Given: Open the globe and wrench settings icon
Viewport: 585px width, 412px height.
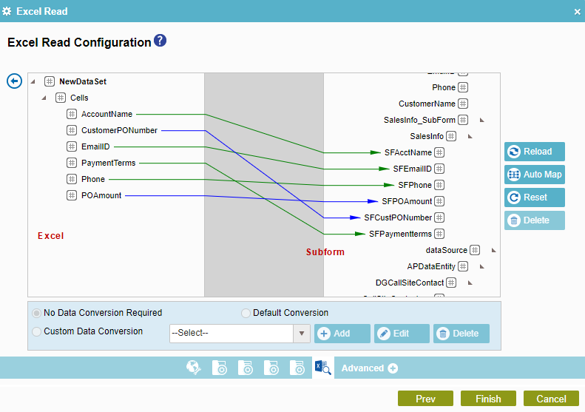Looking at the screenshot, I should tap(194, 368).
